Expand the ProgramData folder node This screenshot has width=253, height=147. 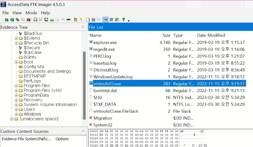pyautogui.click(x=16, y=95)
